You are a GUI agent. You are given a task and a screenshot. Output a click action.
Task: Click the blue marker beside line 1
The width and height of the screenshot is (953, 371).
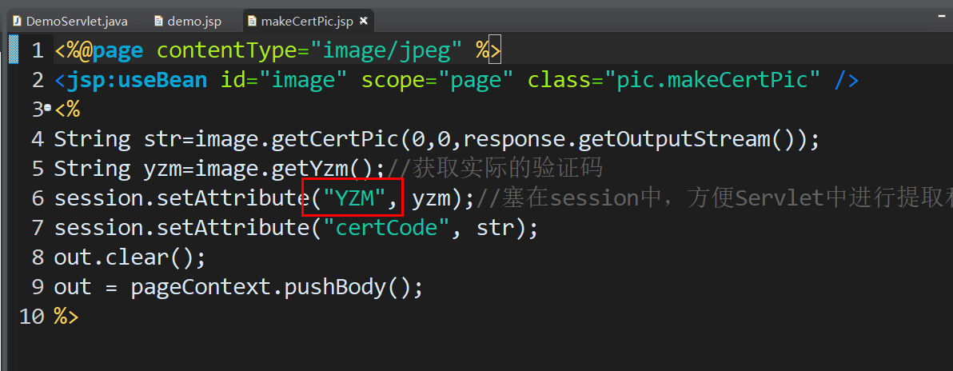pyautogui.click(x=14, y=50)
